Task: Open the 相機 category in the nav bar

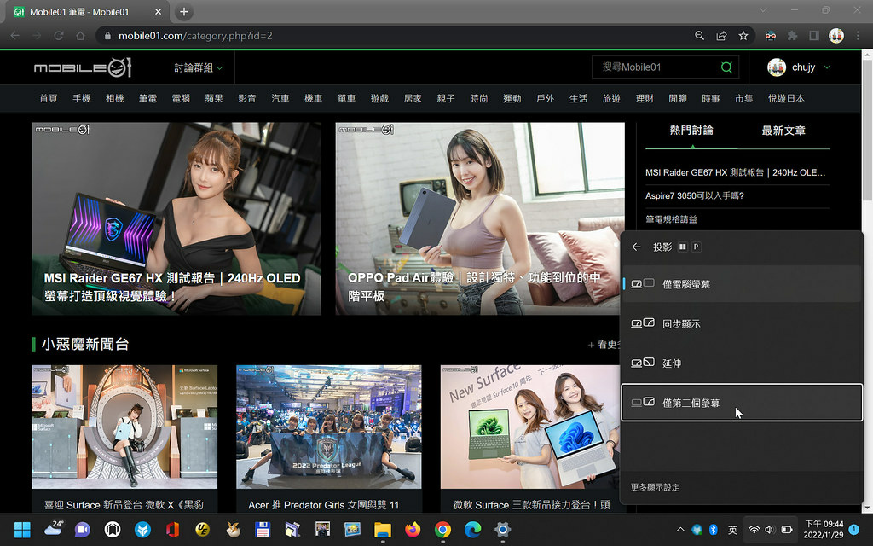Action: (115, 99)
